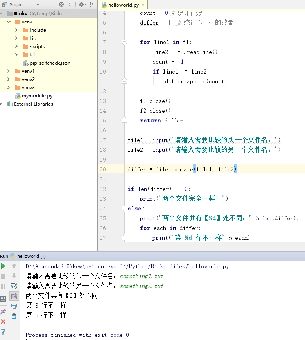Expand the Include folder
This screenshot has height=340, width=305.
pos(16,30)
